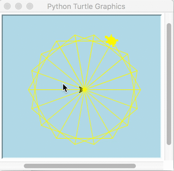Image resolution: width=174 pixels, height=171 pixels.
Task: Click the leftmost vertex of the yellow polygon
Action: (29, 90)
